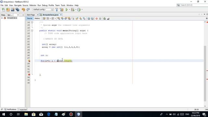Click the Stop Macro Recording icon
The image size is (208, 117).
pos(100,19)
